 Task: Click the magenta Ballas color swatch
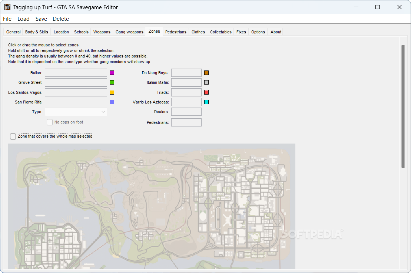112,73
